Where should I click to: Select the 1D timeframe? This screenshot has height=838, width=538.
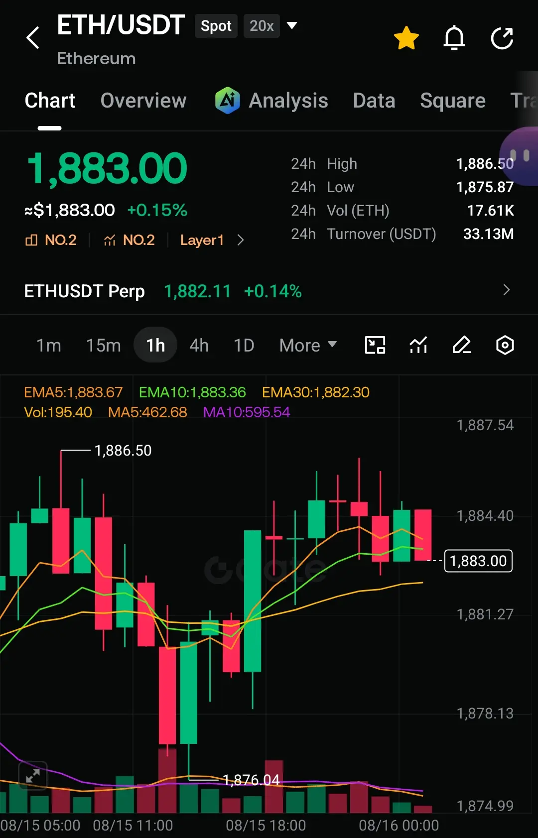(x=244, y=345)
